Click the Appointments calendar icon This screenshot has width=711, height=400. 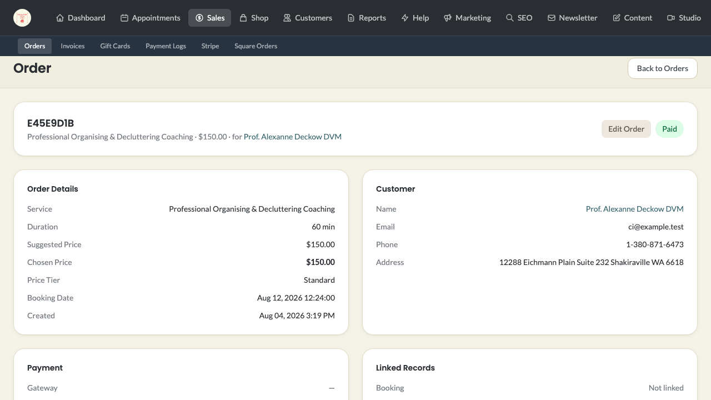pos(124,18)
